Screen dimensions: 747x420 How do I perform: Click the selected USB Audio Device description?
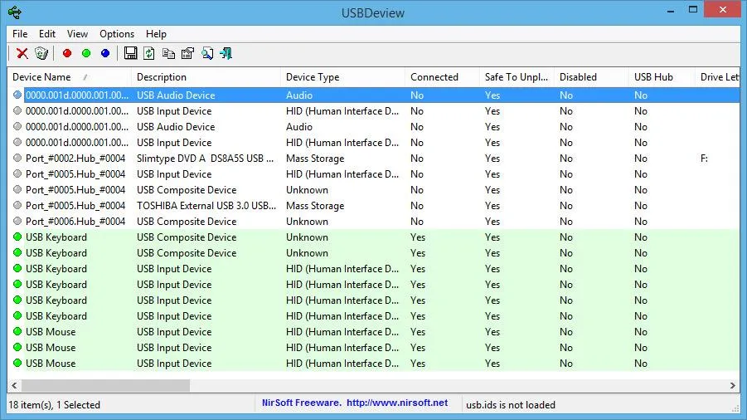pos(176,95)
